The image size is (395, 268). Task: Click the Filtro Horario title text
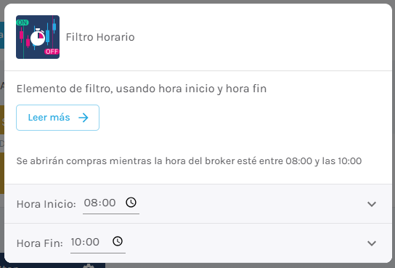click(x=100, y=37)
